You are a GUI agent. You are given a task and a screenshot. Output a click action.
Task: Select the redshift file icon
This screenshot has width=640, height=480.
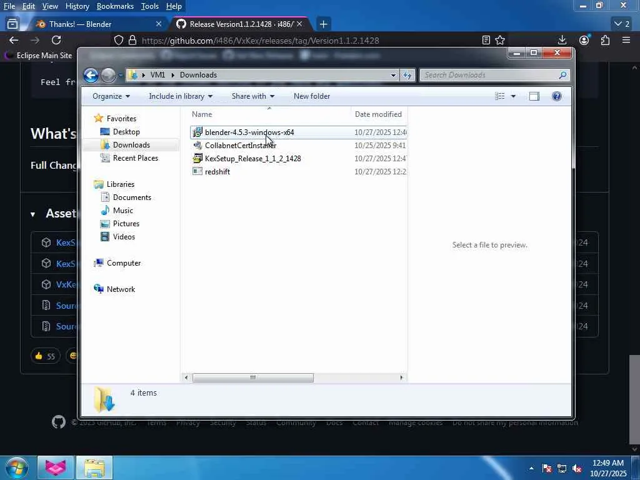(x=197, y=171)
